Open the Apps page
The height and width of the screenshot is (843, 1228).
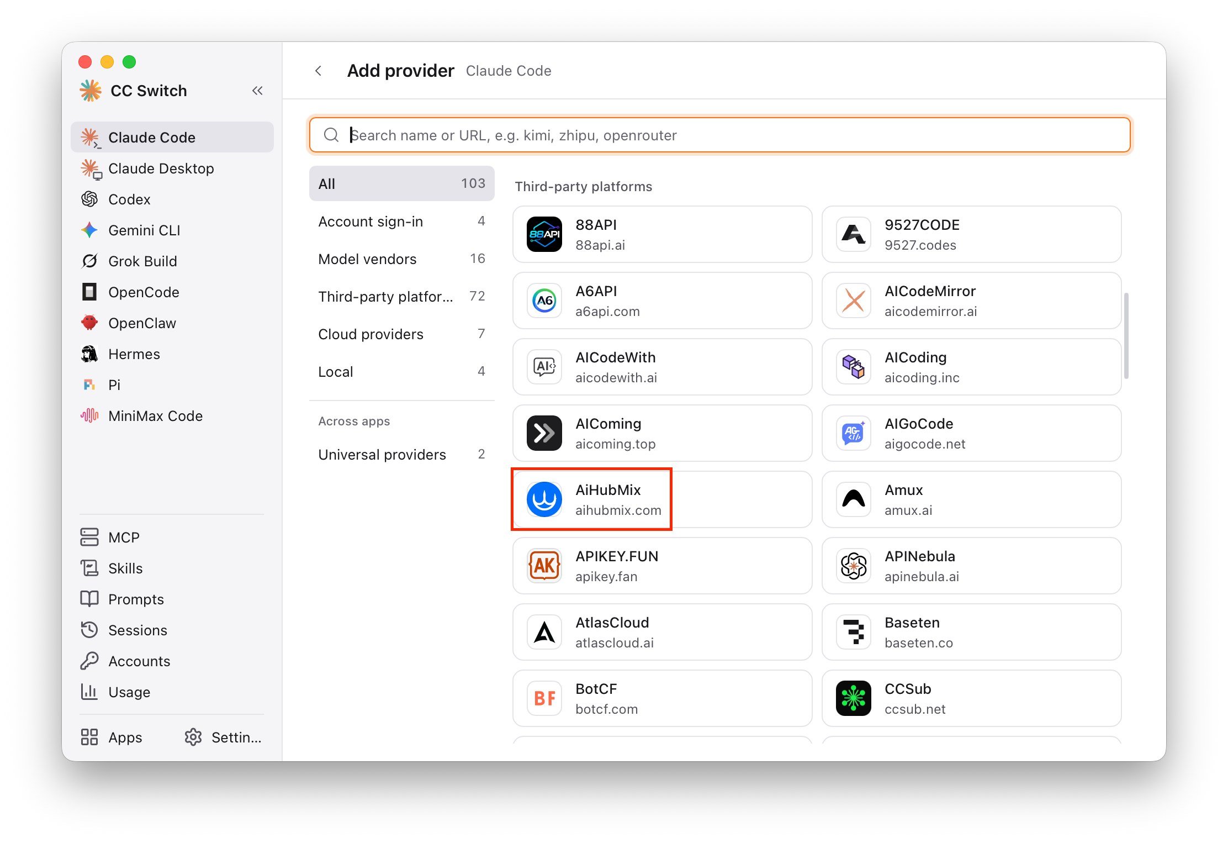[x=112, y=737]
